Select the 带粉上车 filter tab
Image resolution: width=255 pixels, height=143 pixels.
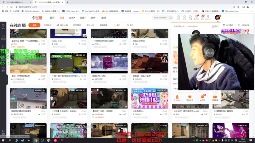[90, 25]
